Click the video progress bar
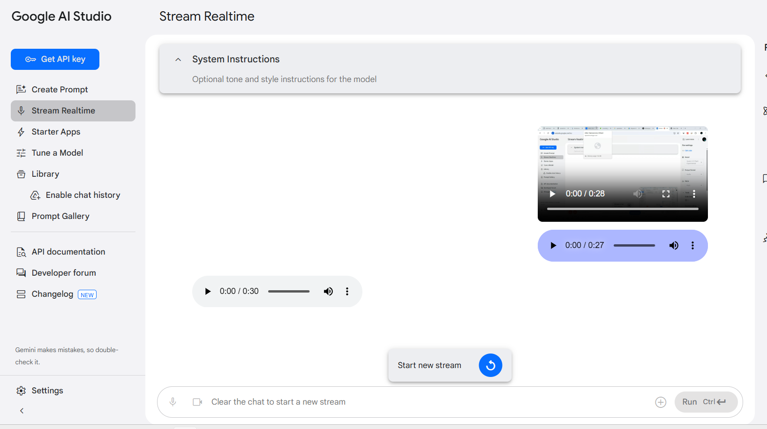Image resolution: width=767 pixels, height=429 pixels. (x=623, y=209)
